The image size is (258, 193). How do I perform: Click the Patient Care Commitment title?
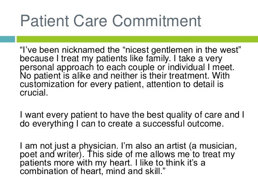[x=110, y=21]
